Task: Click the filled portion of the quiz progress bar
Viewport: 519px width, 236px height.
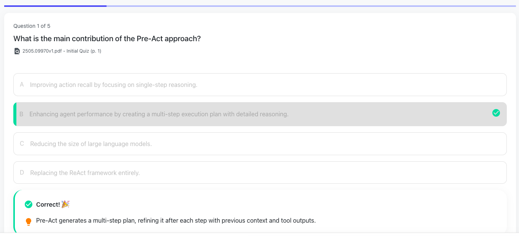Action: (55, 6)
